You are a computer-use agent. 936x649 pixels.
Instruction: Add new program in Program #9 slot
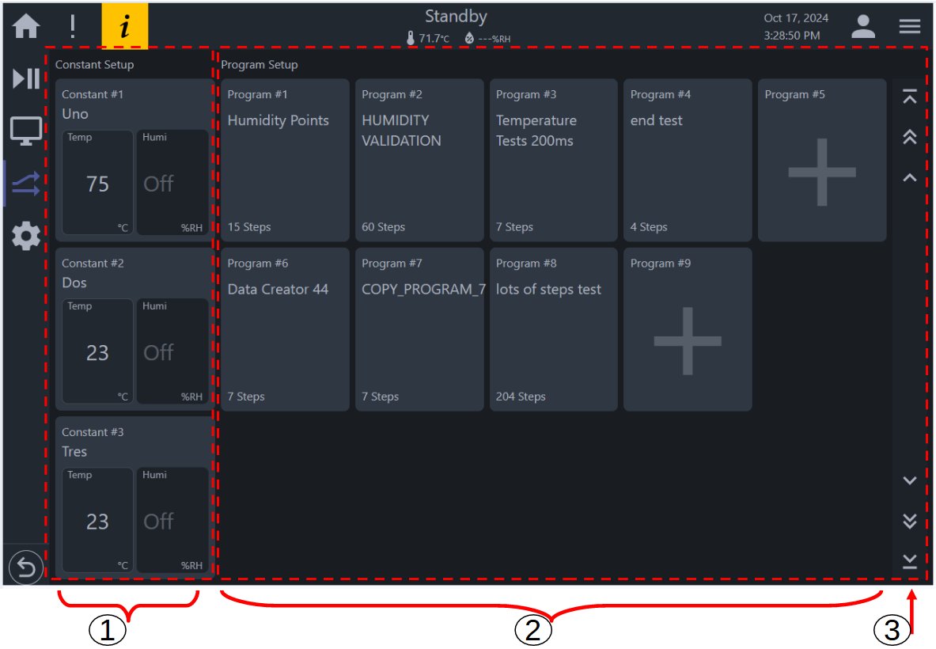point(688,329)
